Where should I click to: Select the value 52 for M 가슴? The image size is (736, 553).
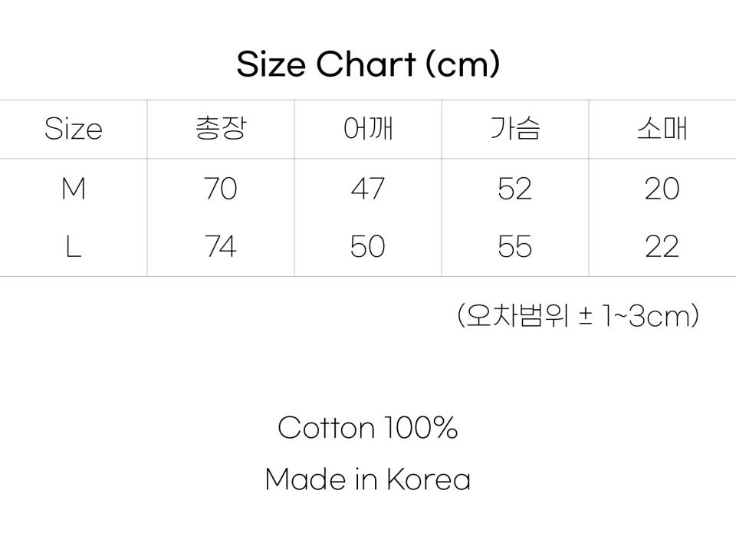[x=515, y=189]
